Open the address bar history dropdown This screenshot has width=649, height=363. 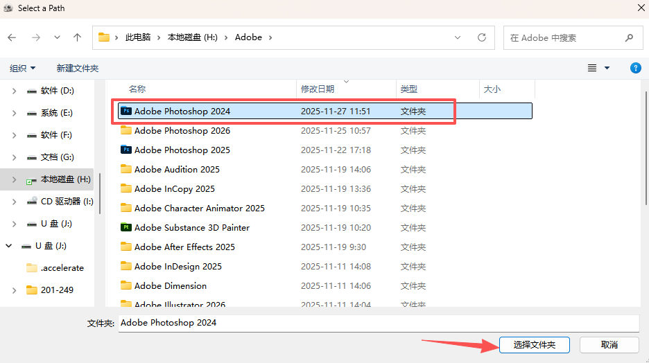[458, 37]
